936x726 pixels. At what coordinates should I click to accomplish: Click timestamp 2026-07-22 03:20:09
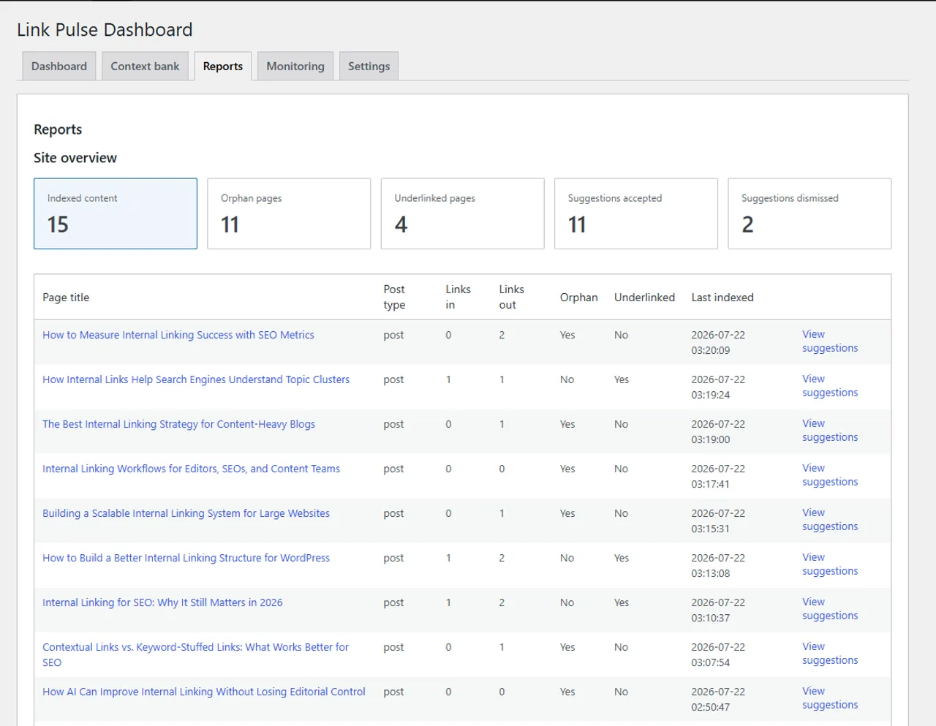point(718,342)
